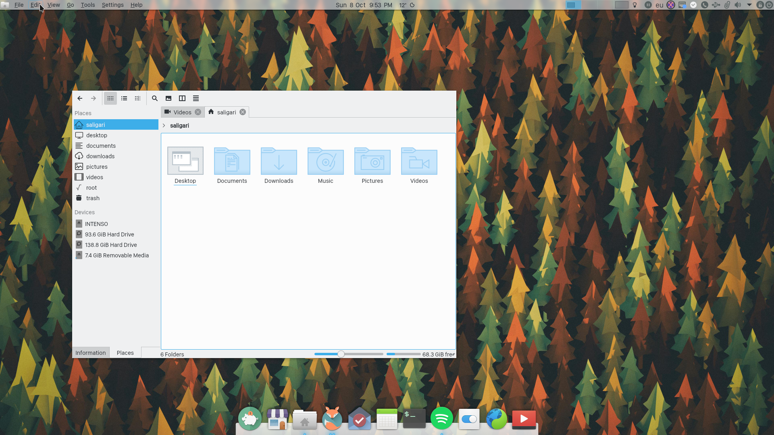Select the icons view mode

point(110,98)
